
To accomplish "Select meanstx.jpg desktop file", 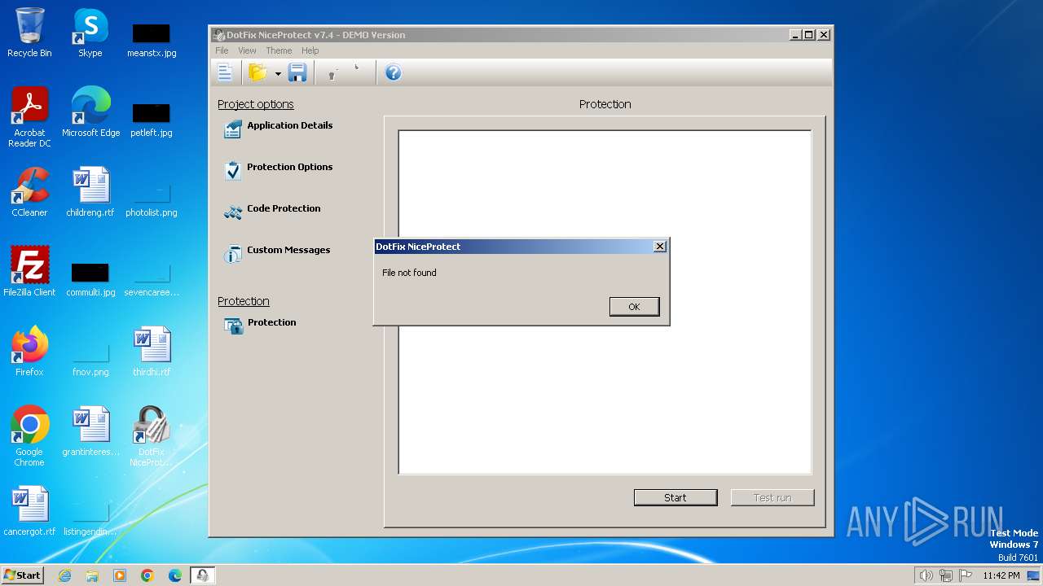I will point(152,39).
